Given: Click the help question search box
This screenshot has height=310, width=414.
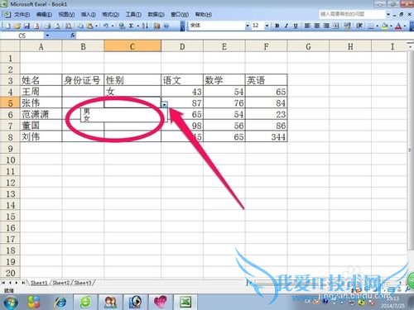Looking at the screenshot, I should coord(352,14).
